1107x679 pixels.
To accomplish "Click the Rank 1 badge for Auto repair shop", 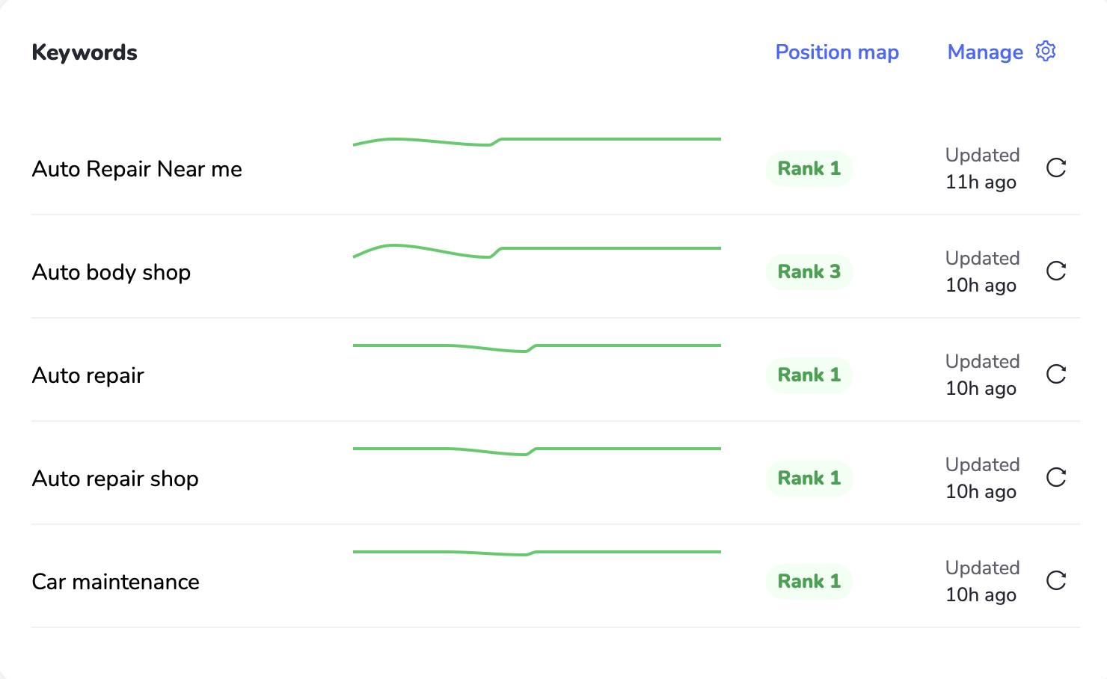I will [x=809, y=479].
